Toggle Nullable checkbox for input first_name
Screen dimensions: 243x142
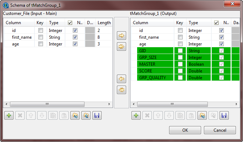tap(75, 37)
